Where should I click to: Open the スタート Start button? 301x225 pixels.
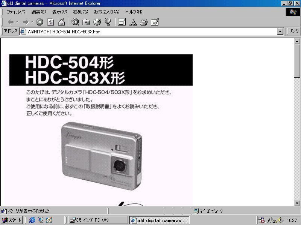12,220
